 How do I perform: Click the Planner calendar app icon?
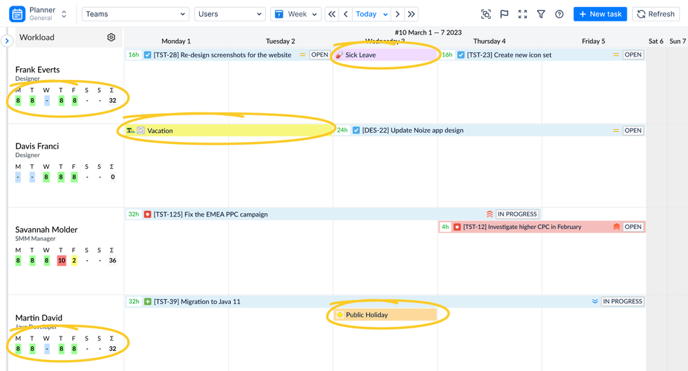[17, 14]
